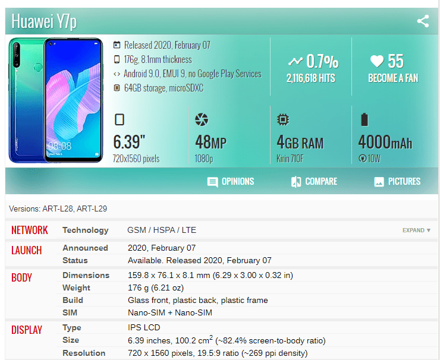Click the popularity trend graph icon

[296, 61]
